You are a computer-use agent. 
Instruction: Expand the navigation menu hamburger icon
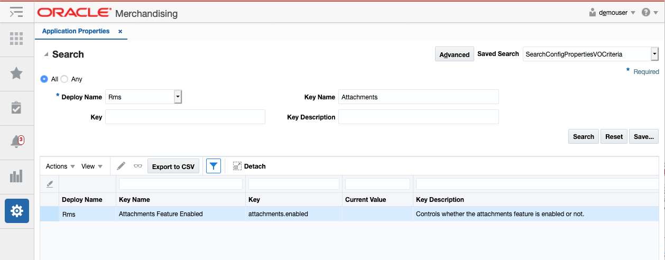[x=16, y=12]
